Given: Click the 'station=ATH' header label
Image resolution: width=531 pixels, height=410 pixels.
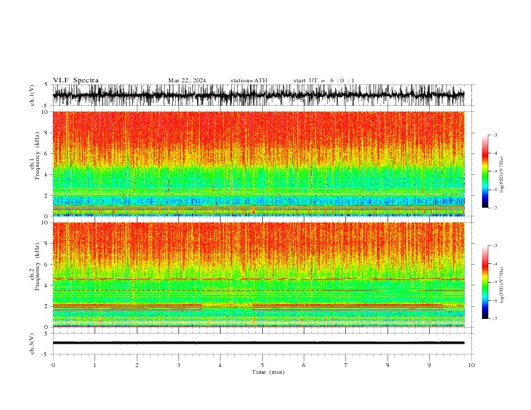Looking at the screenshot, I should tap(249, 80).
